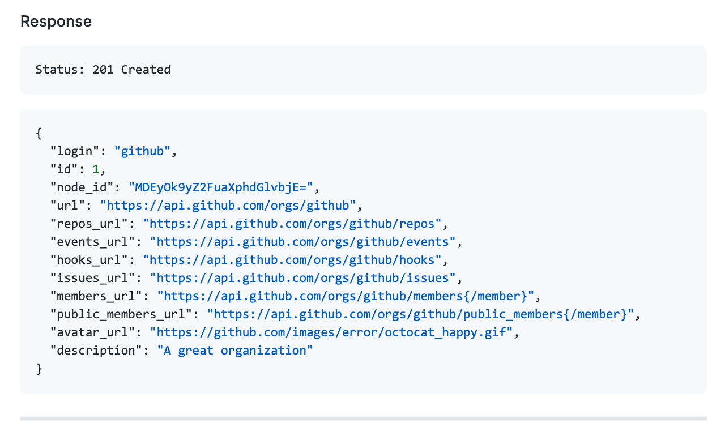Image resolution: width=725 pixels, height=427 pixels.
Task: Click the "url" key
Action: (67, 206)
